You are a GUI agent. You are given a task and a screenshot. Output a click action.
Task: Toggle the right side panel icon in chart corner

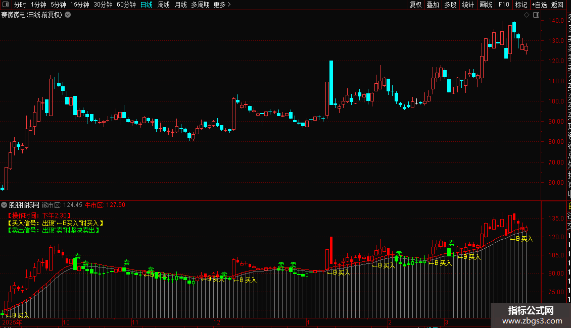click(x=536, y=15)
